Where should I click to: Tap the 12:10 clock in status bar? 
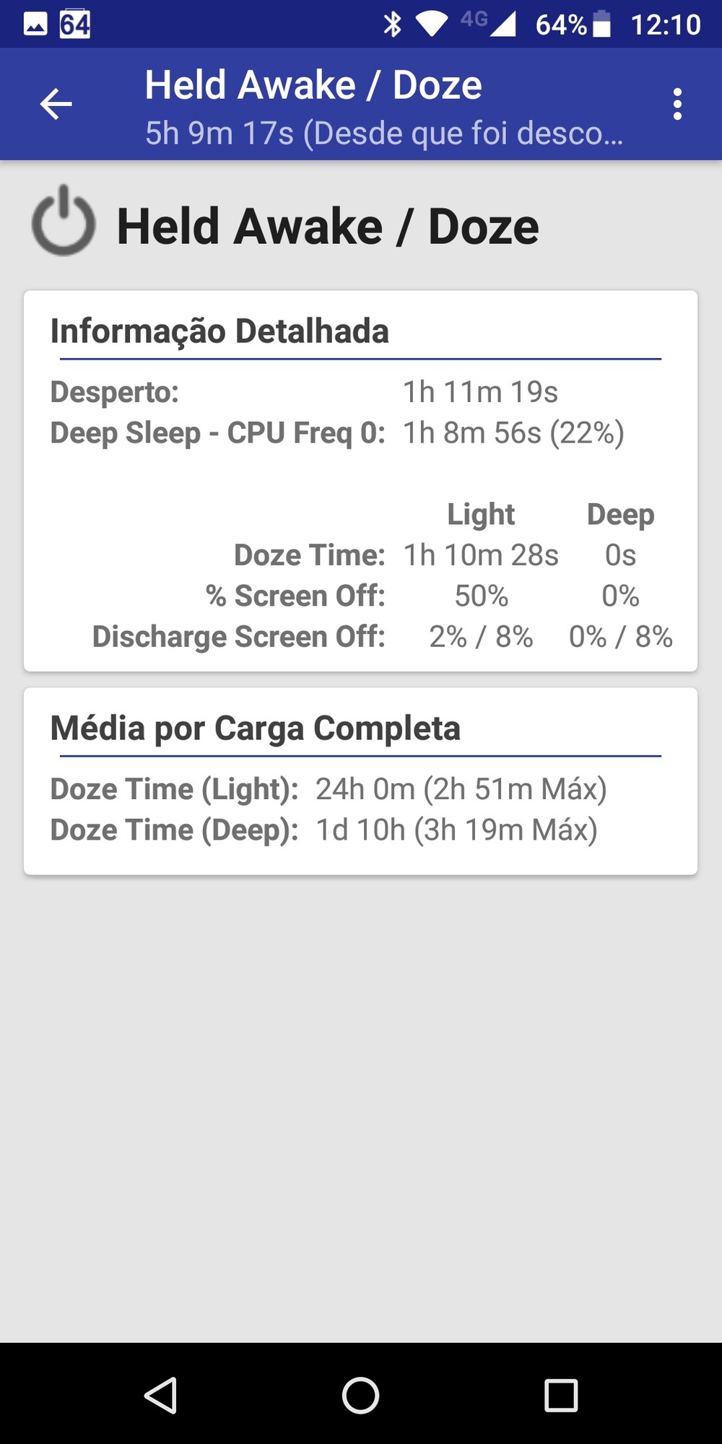click(665, 25)
